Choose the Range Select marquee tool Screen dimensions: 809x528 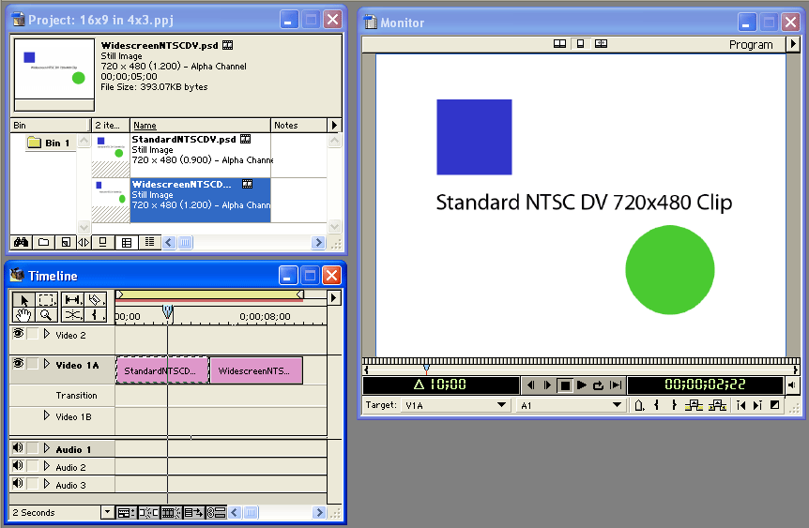[46, 300]
